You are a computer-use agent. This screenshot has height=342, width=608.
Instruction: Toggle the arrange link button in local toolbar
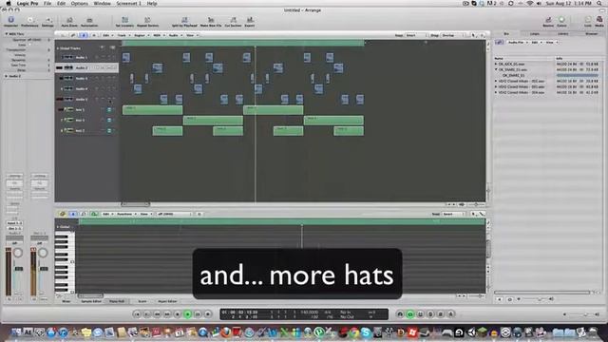[73, 35]
